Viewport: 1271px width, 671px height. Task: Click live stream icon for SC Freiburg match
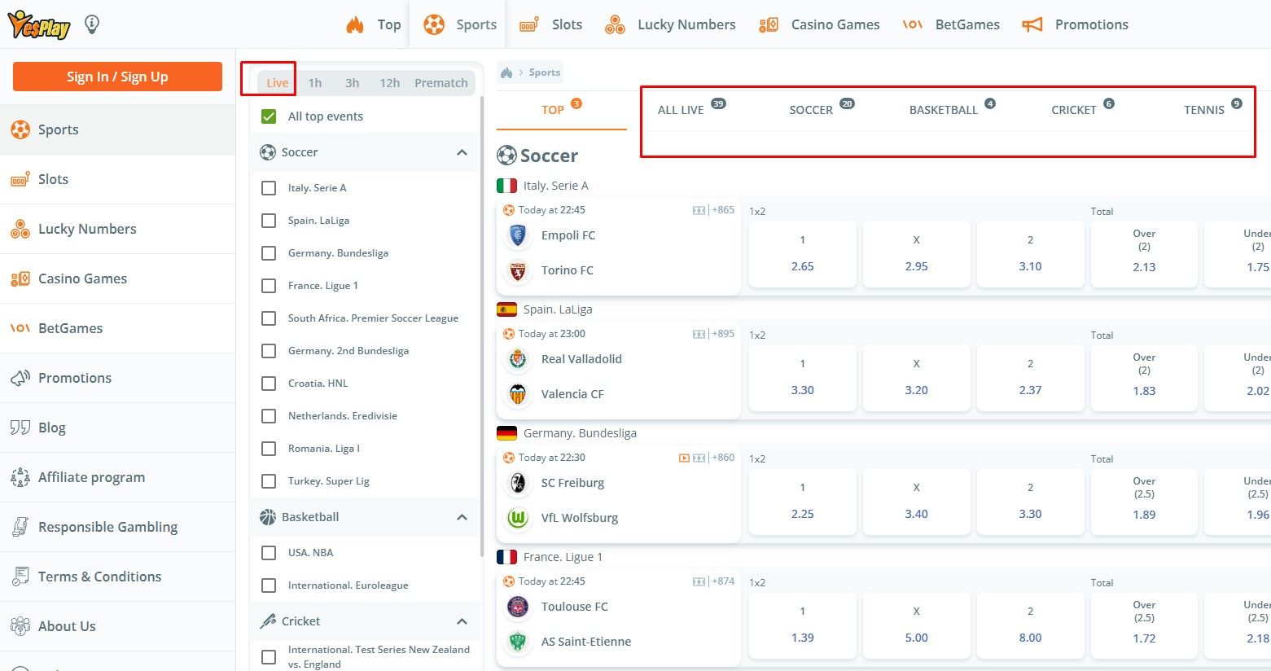[684, 458]
